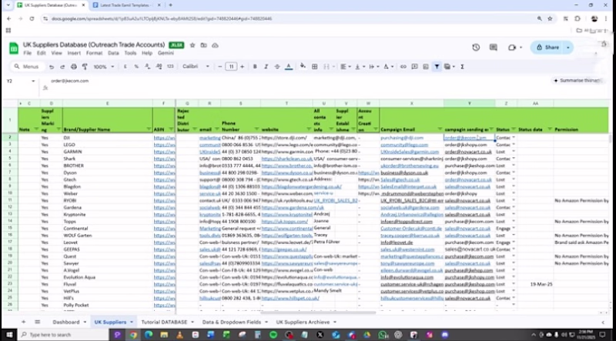Image resolution: width=616 pixels, height=341 pixels.
Task: Open the functions (Σ) menu
Action: [462, 67]
